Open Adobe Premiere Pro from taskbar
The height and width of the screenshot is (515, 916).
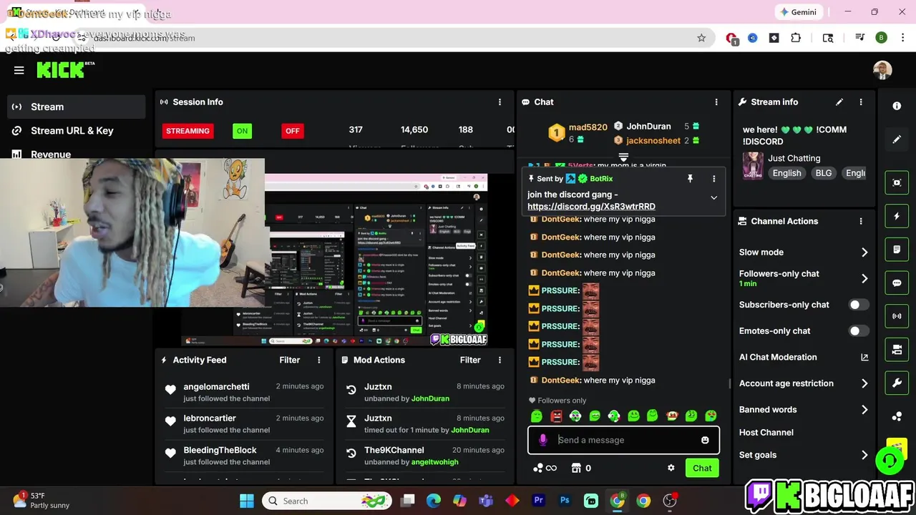(x=538, y=501)
